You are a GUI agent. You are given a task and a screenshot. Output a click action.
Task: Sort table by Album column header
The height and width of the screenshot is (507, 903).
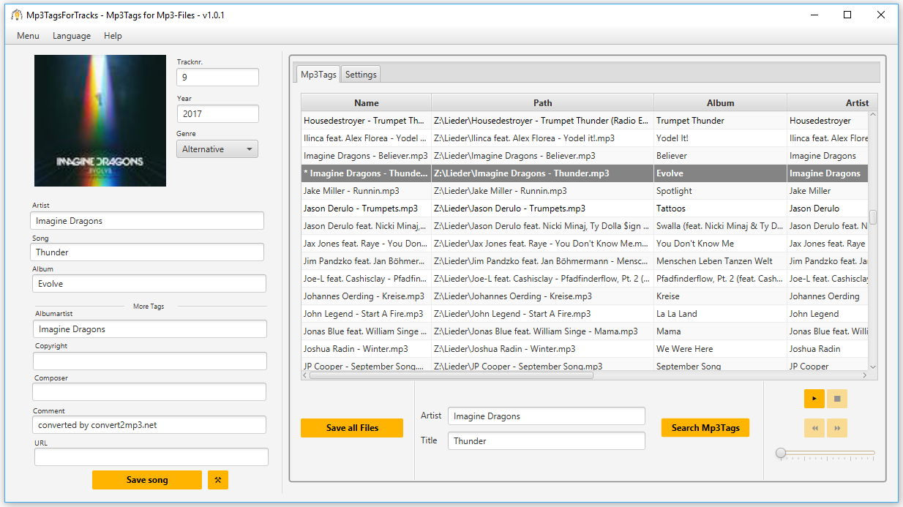point(721,103)
